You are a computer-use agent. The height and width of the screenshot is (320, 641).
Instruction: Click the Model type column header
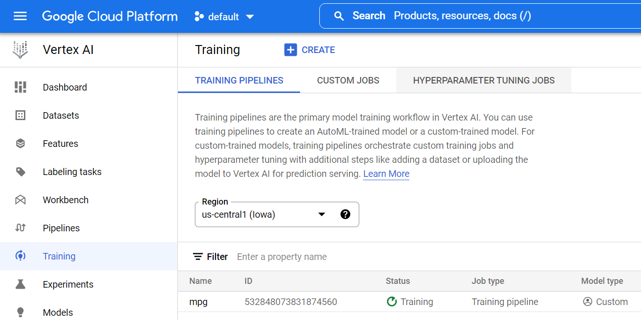point(602,281)
